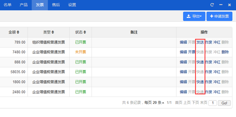Screen dimensions: 236x117
Task: Click the refresh icon in title bar
Action: (212, 5)
